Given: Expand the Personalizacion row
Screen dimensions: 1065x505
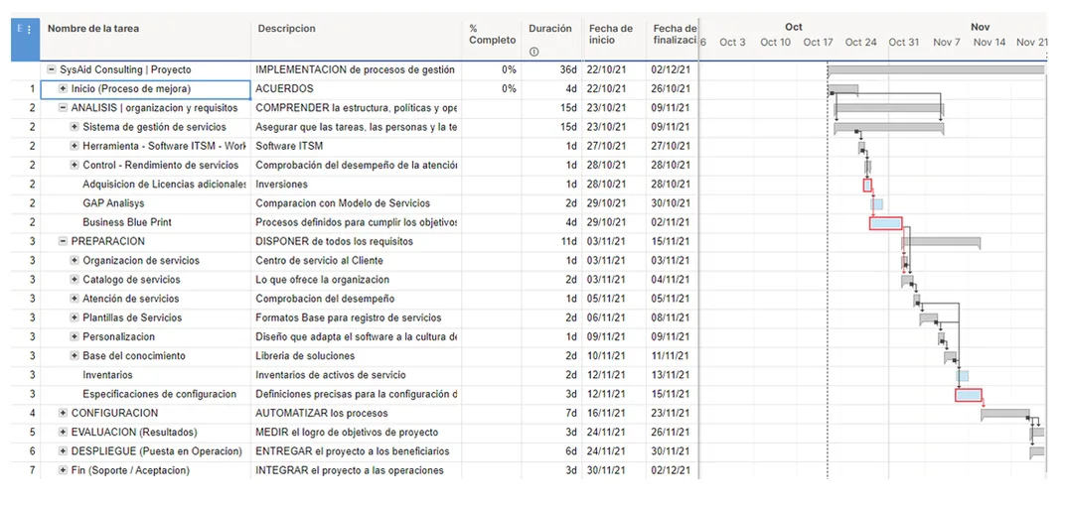Looking at the screenshot, I should pyautogui.click(x=75, y=337).
